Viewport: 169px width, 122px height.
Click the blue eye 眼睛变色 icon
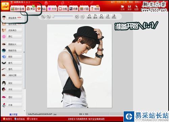click(4, 50)
